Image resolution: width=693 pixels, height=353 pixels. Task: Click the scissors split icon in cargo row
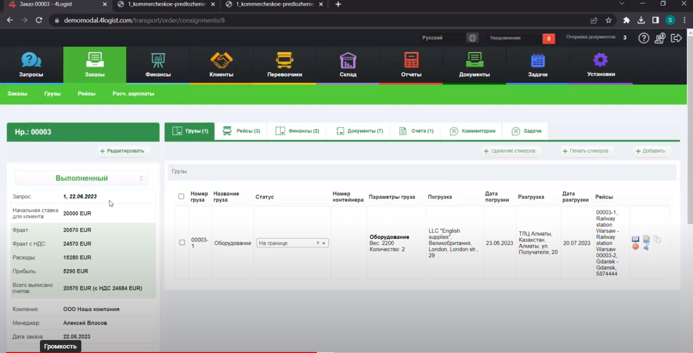[x=646, y=247]
